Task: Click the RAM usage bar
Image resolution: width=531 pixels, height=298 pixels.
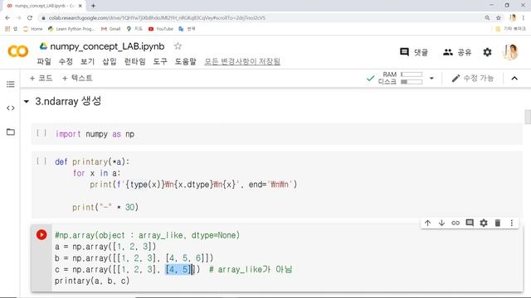Action: pyautogui.click(x=412, y=74)
